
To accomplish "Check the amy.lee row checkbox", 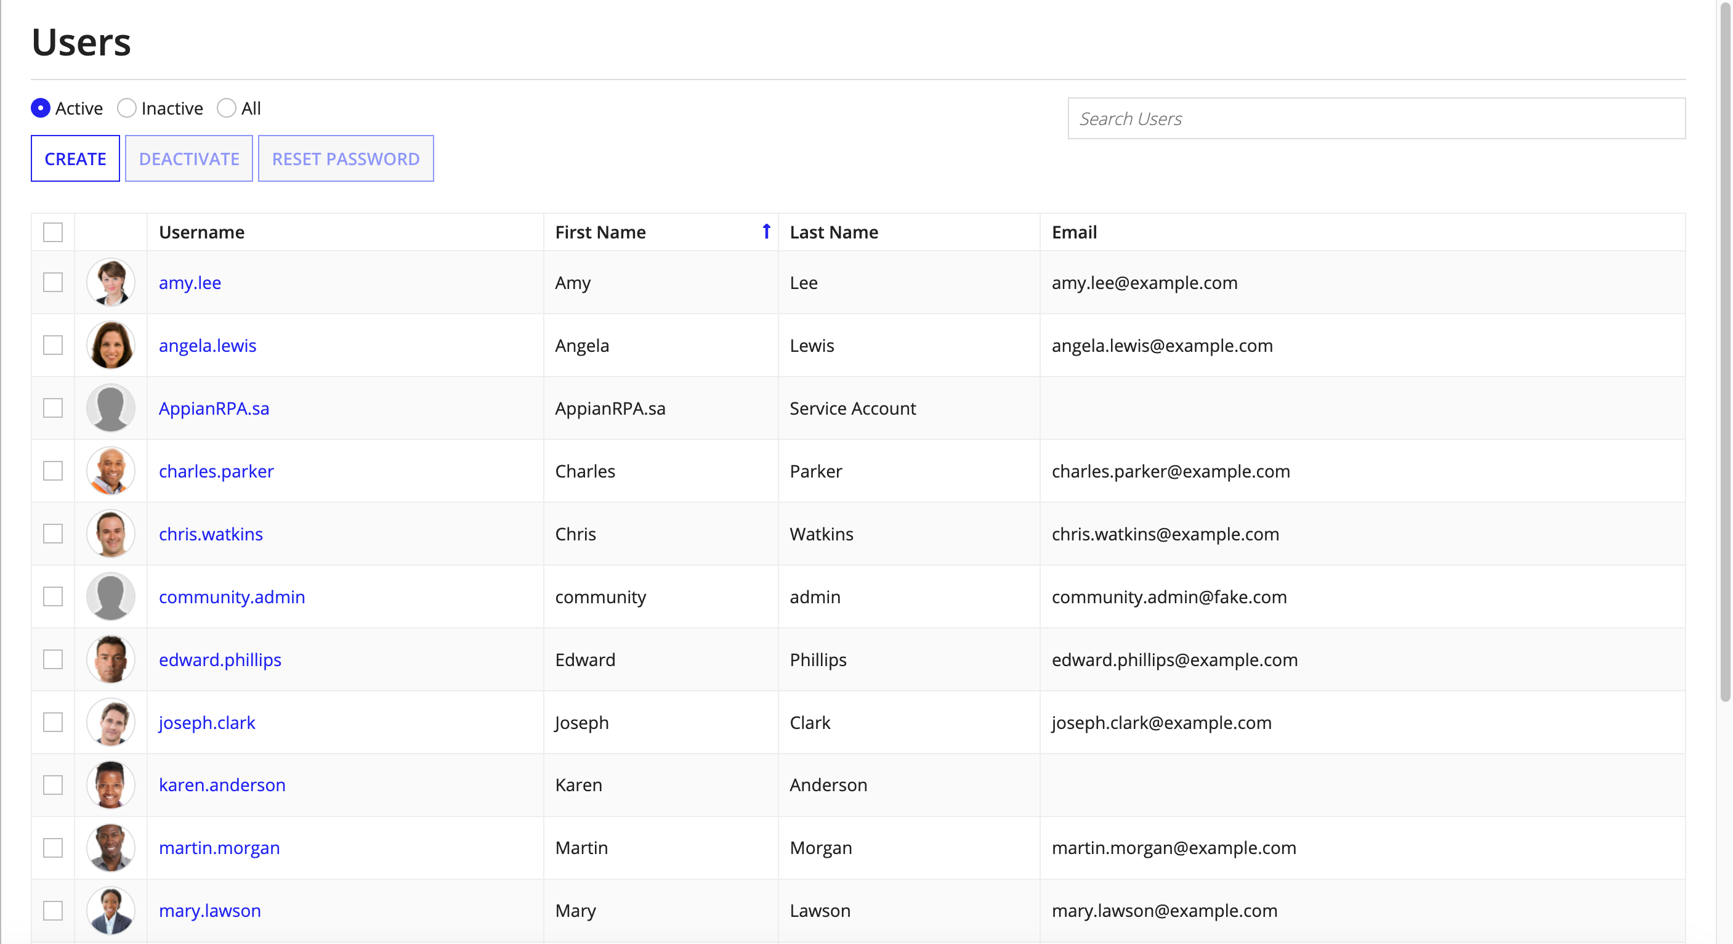I will (52, 282).
